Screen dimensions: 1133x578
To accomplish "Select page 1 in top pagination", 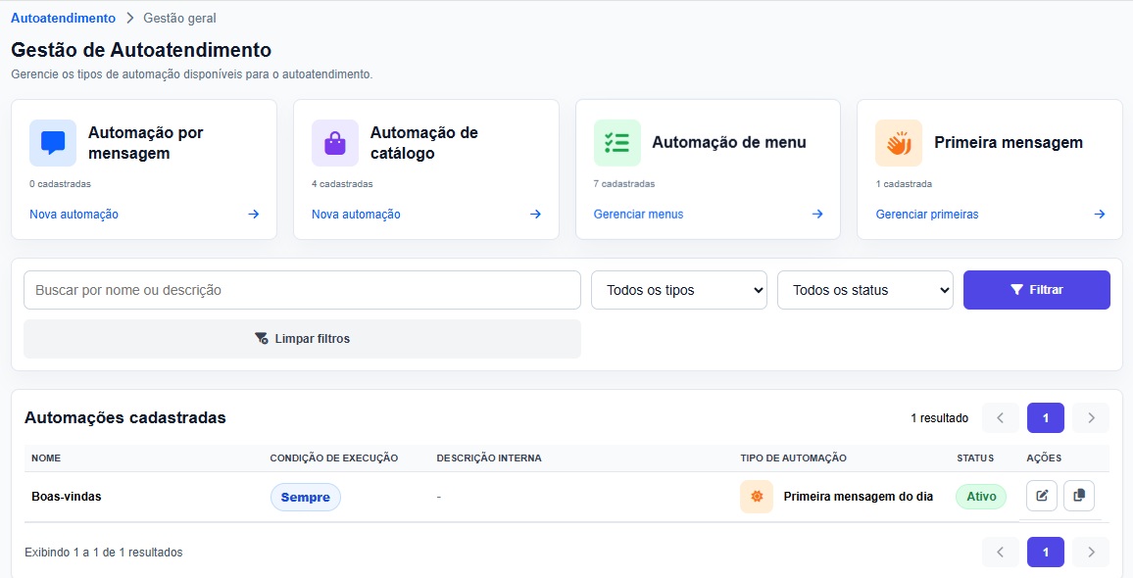I will pos(1046,417).
